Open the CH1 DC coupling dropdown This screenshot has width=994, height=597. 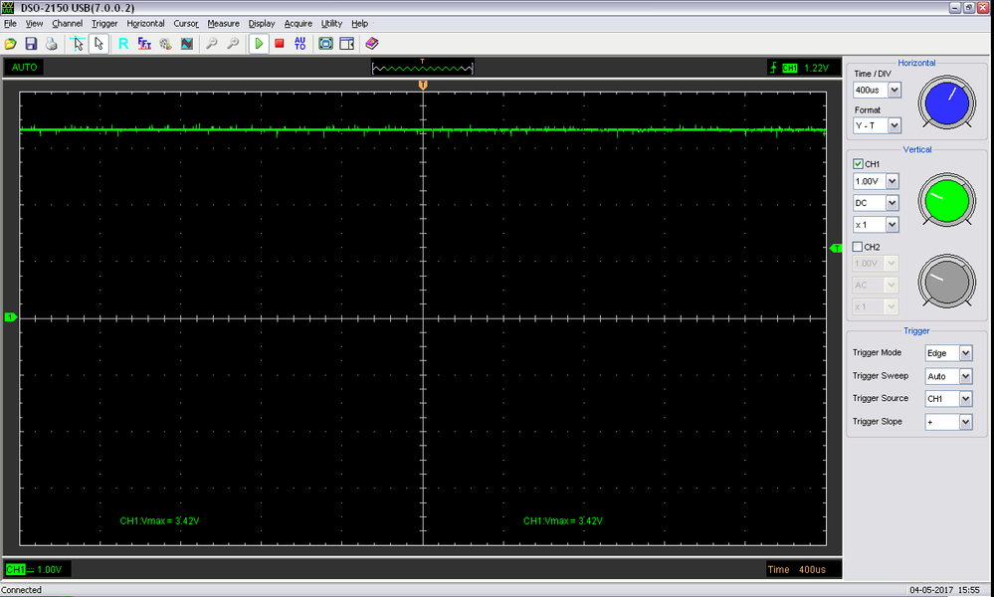click(892, 203)
